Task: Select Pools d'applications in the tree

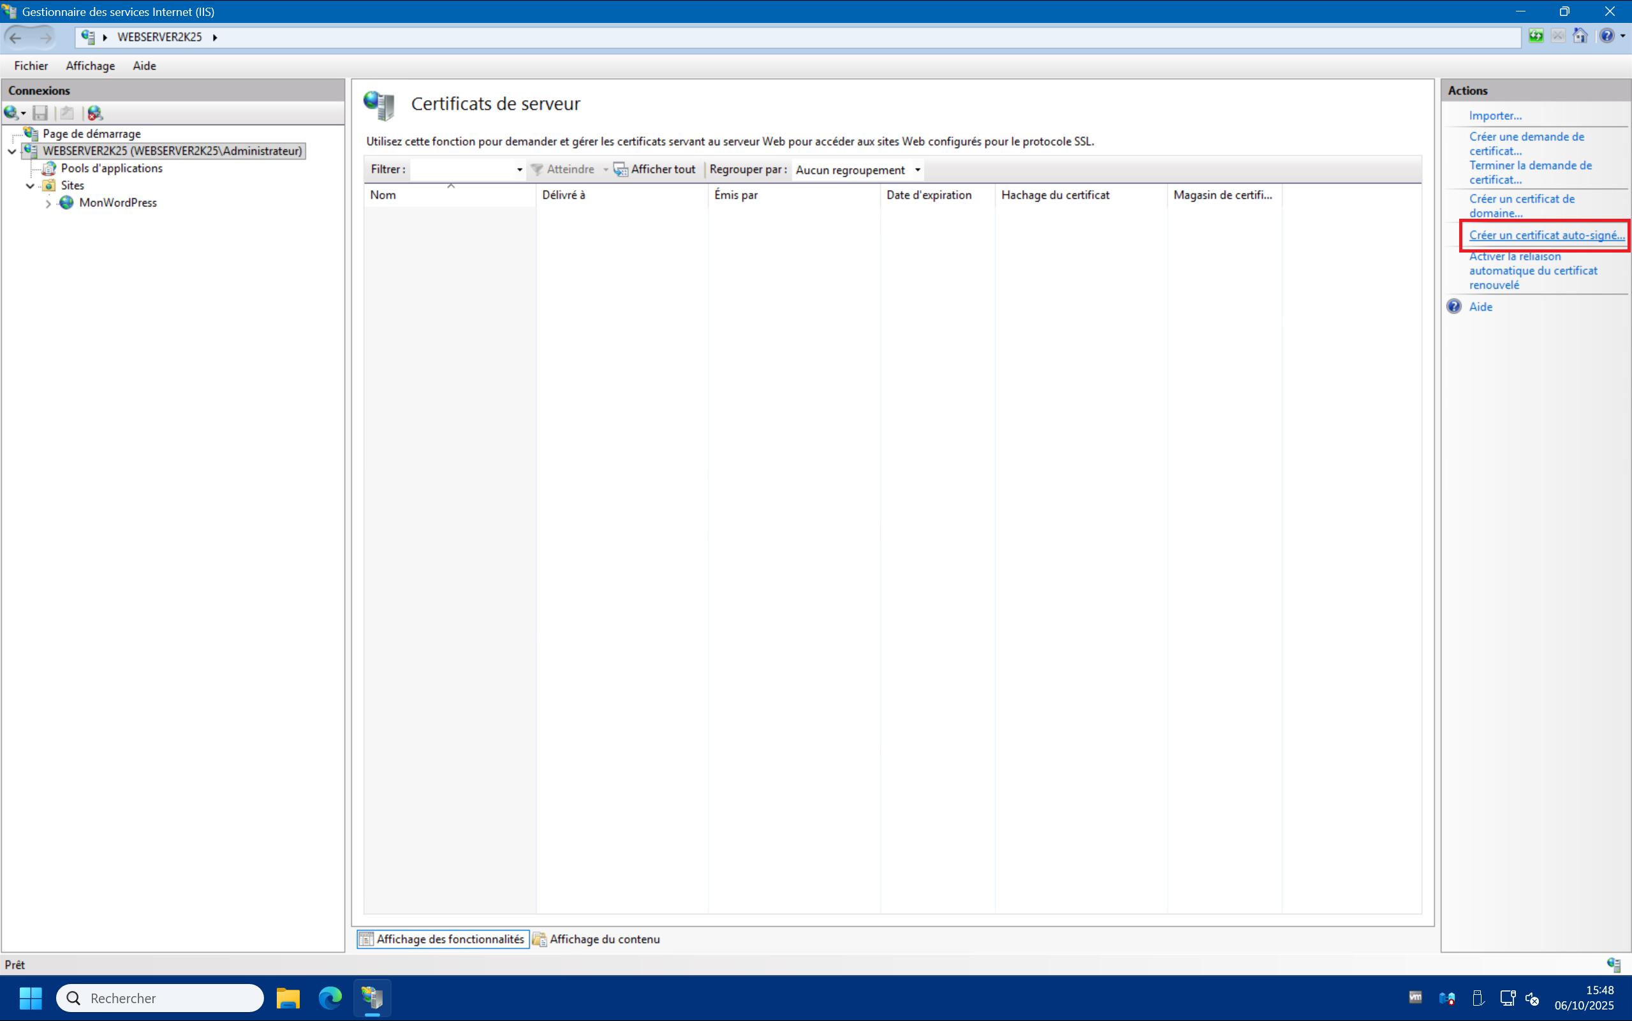Action: coord(112,168)
